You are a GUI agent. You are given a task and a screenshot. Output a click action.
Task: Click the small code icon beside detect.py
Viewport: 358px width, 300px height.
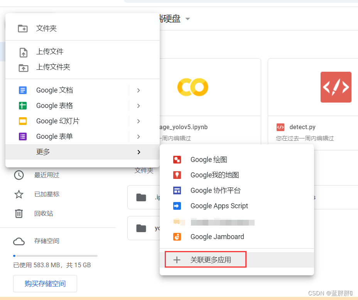click(x=280, y=127)
